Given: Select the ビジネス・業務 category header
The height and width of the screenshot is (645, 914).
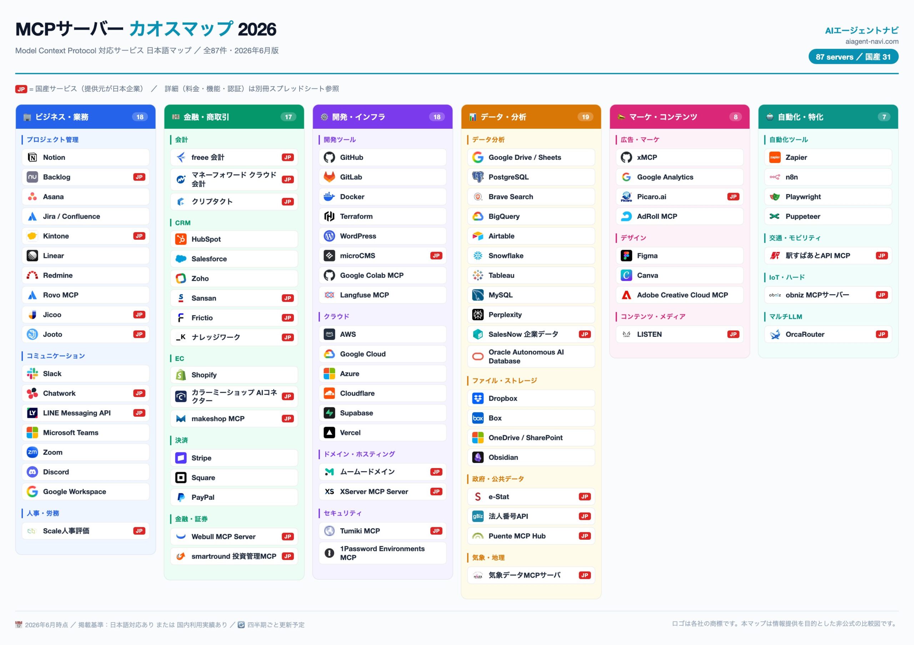Looking at the screenshot, I should pyautogui.click(x=86, y=117).
